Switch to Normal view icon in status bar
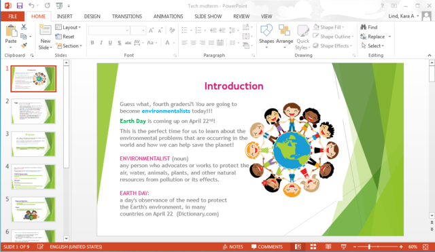The width and height of the screenshot is (435, 252). (x=298, y=247)
